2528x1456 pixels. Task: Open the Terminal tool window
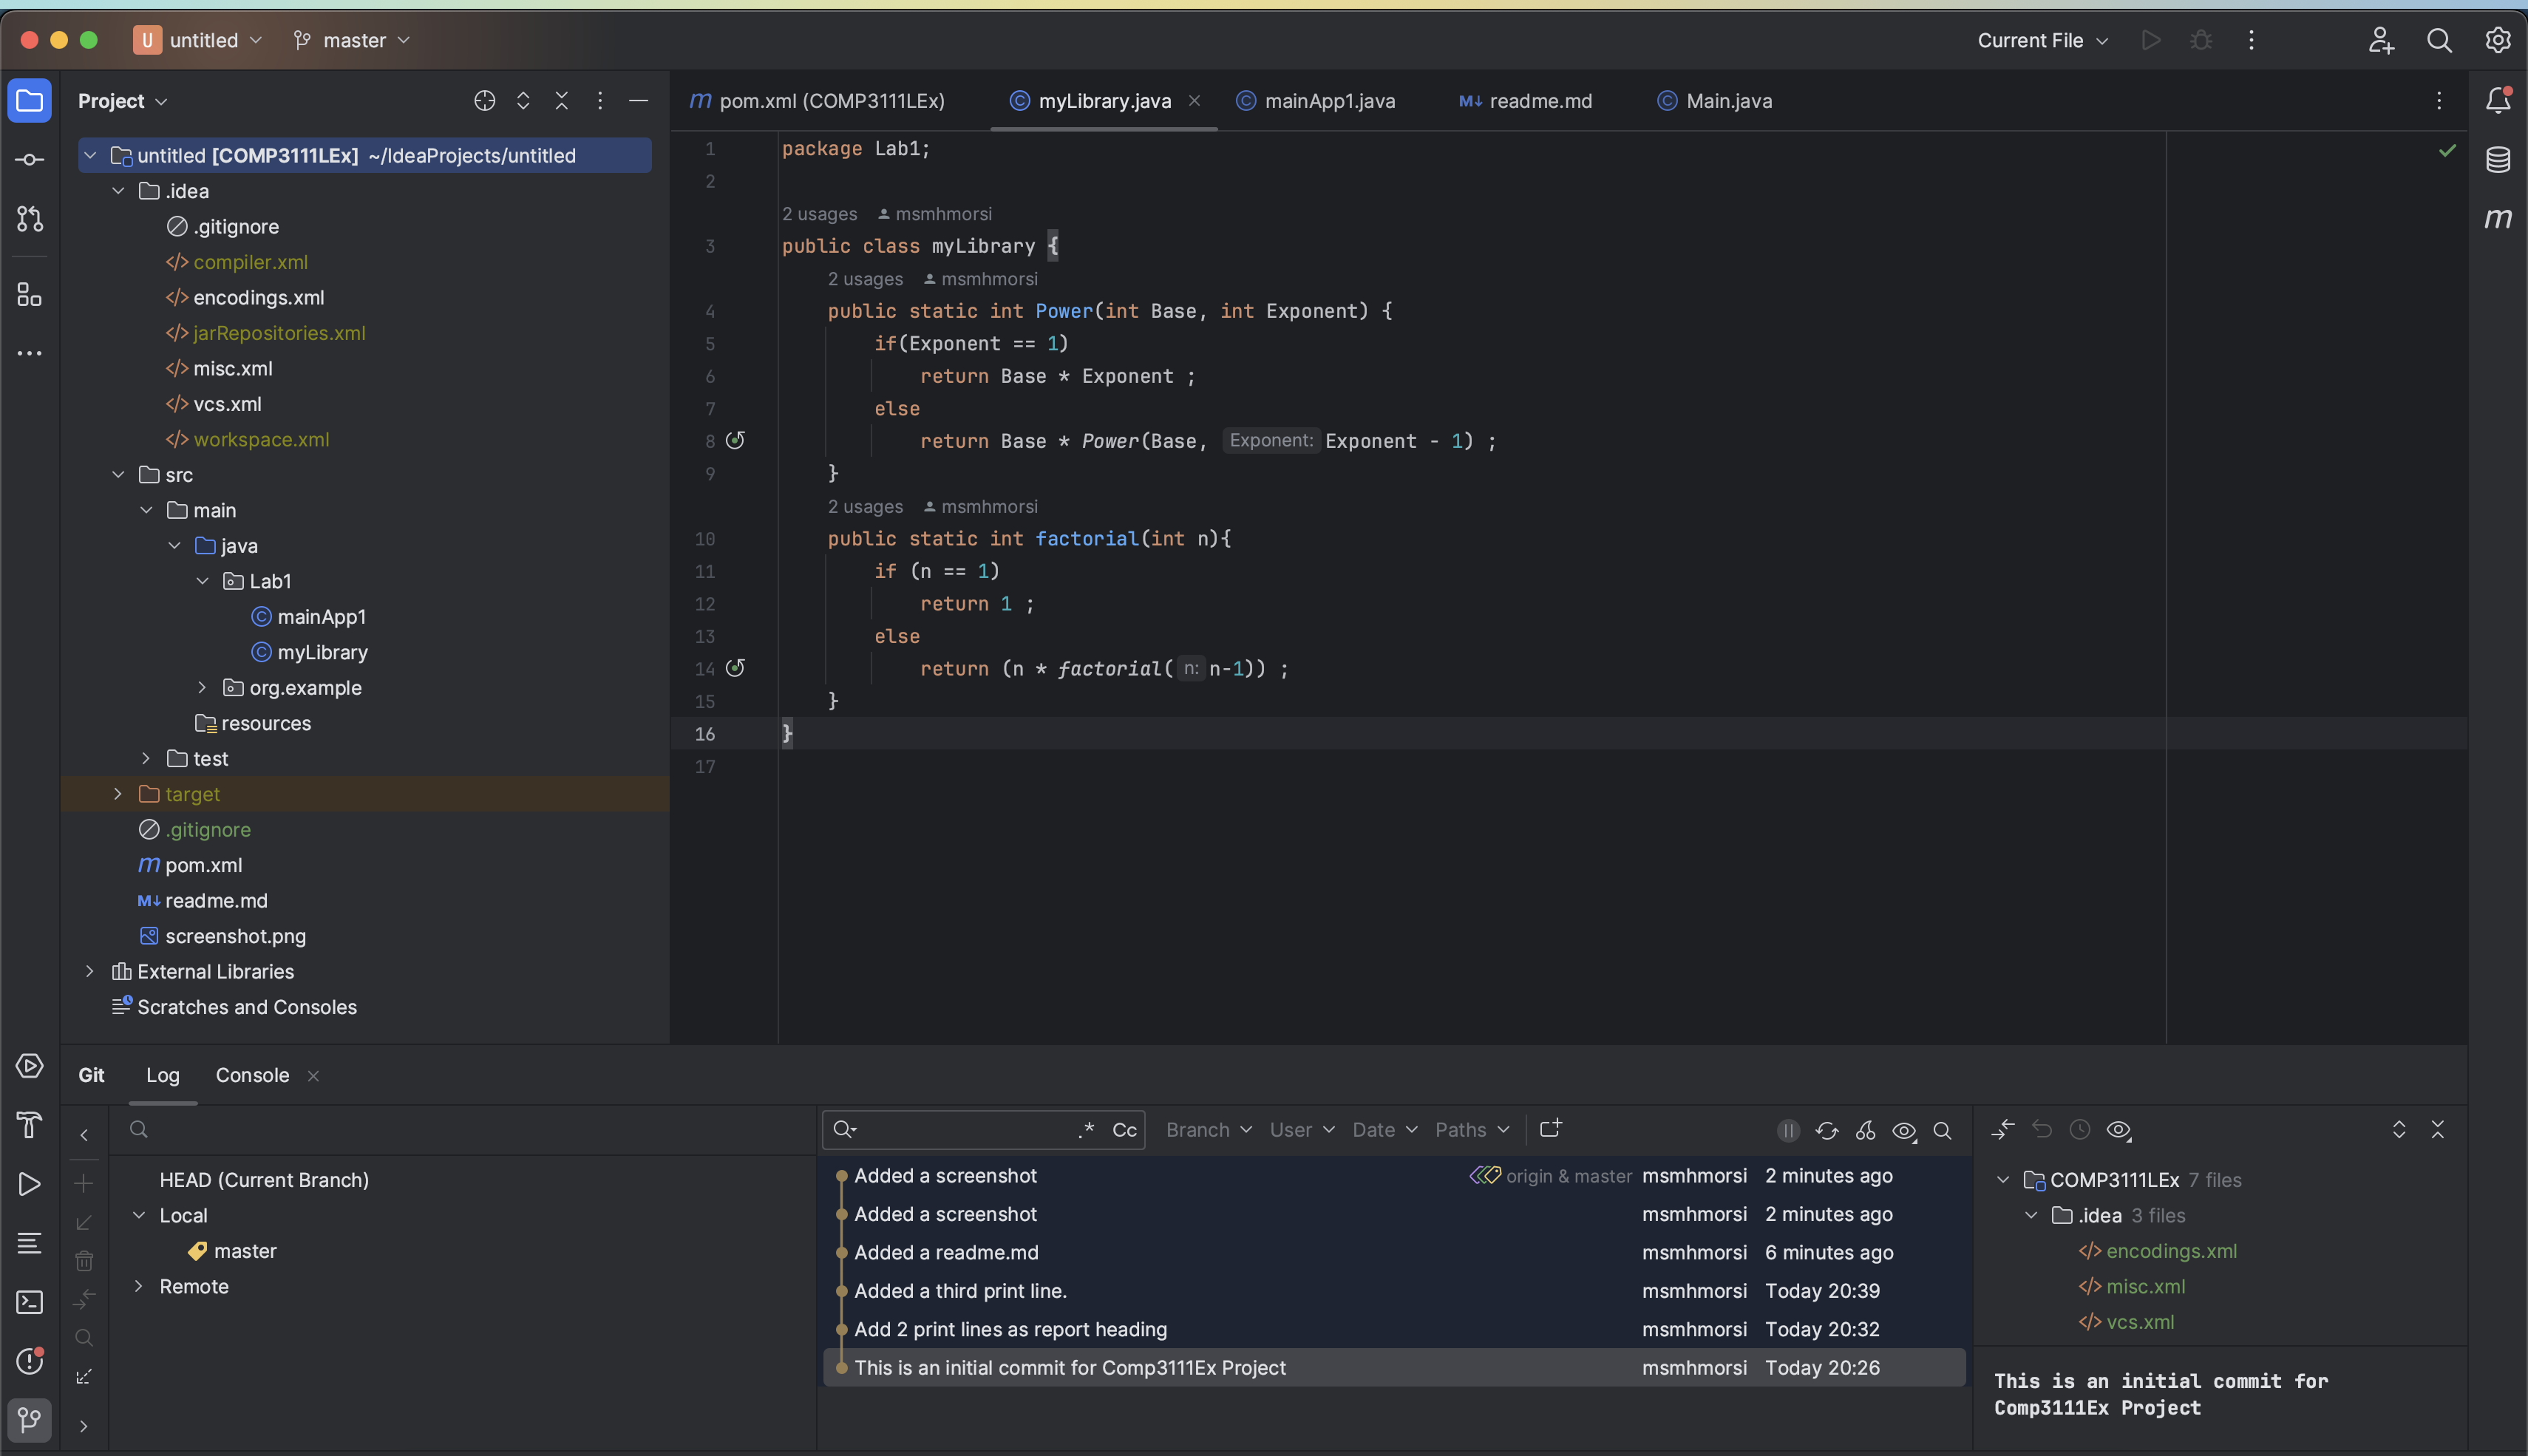tap(29, 1302)
